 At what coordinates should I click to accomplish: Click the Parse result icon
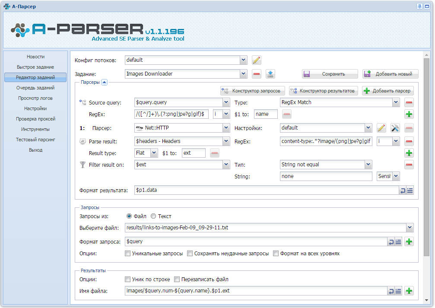pyautogui.click(x=83, y=141)
